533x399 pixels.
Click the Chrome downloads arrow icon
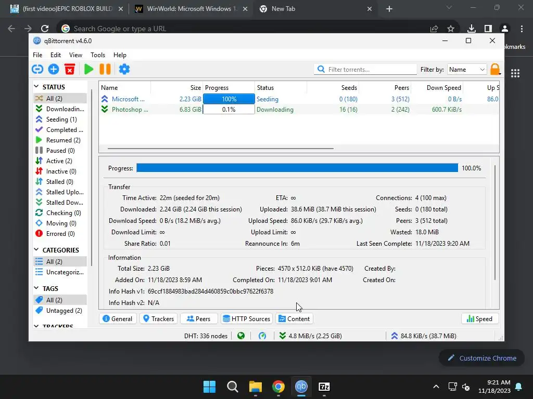click(x=472, y=29)
